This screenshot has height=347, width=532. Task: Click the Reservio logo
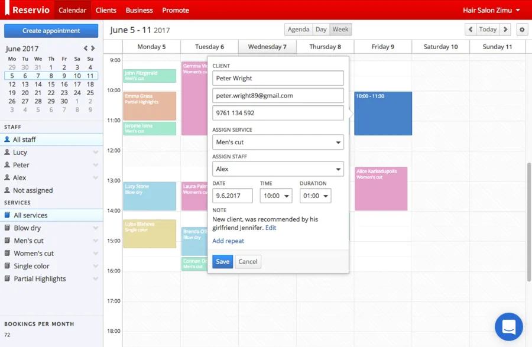click(x=27, y=10)
